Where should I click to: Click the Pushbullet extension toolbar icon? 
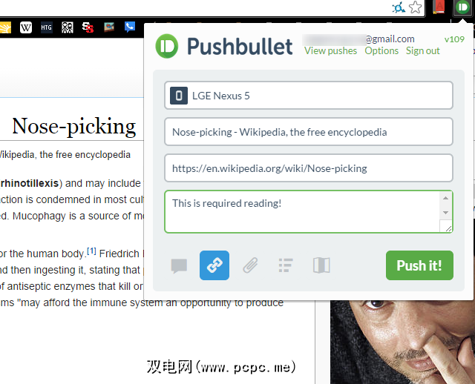click(x=462, y=7)
